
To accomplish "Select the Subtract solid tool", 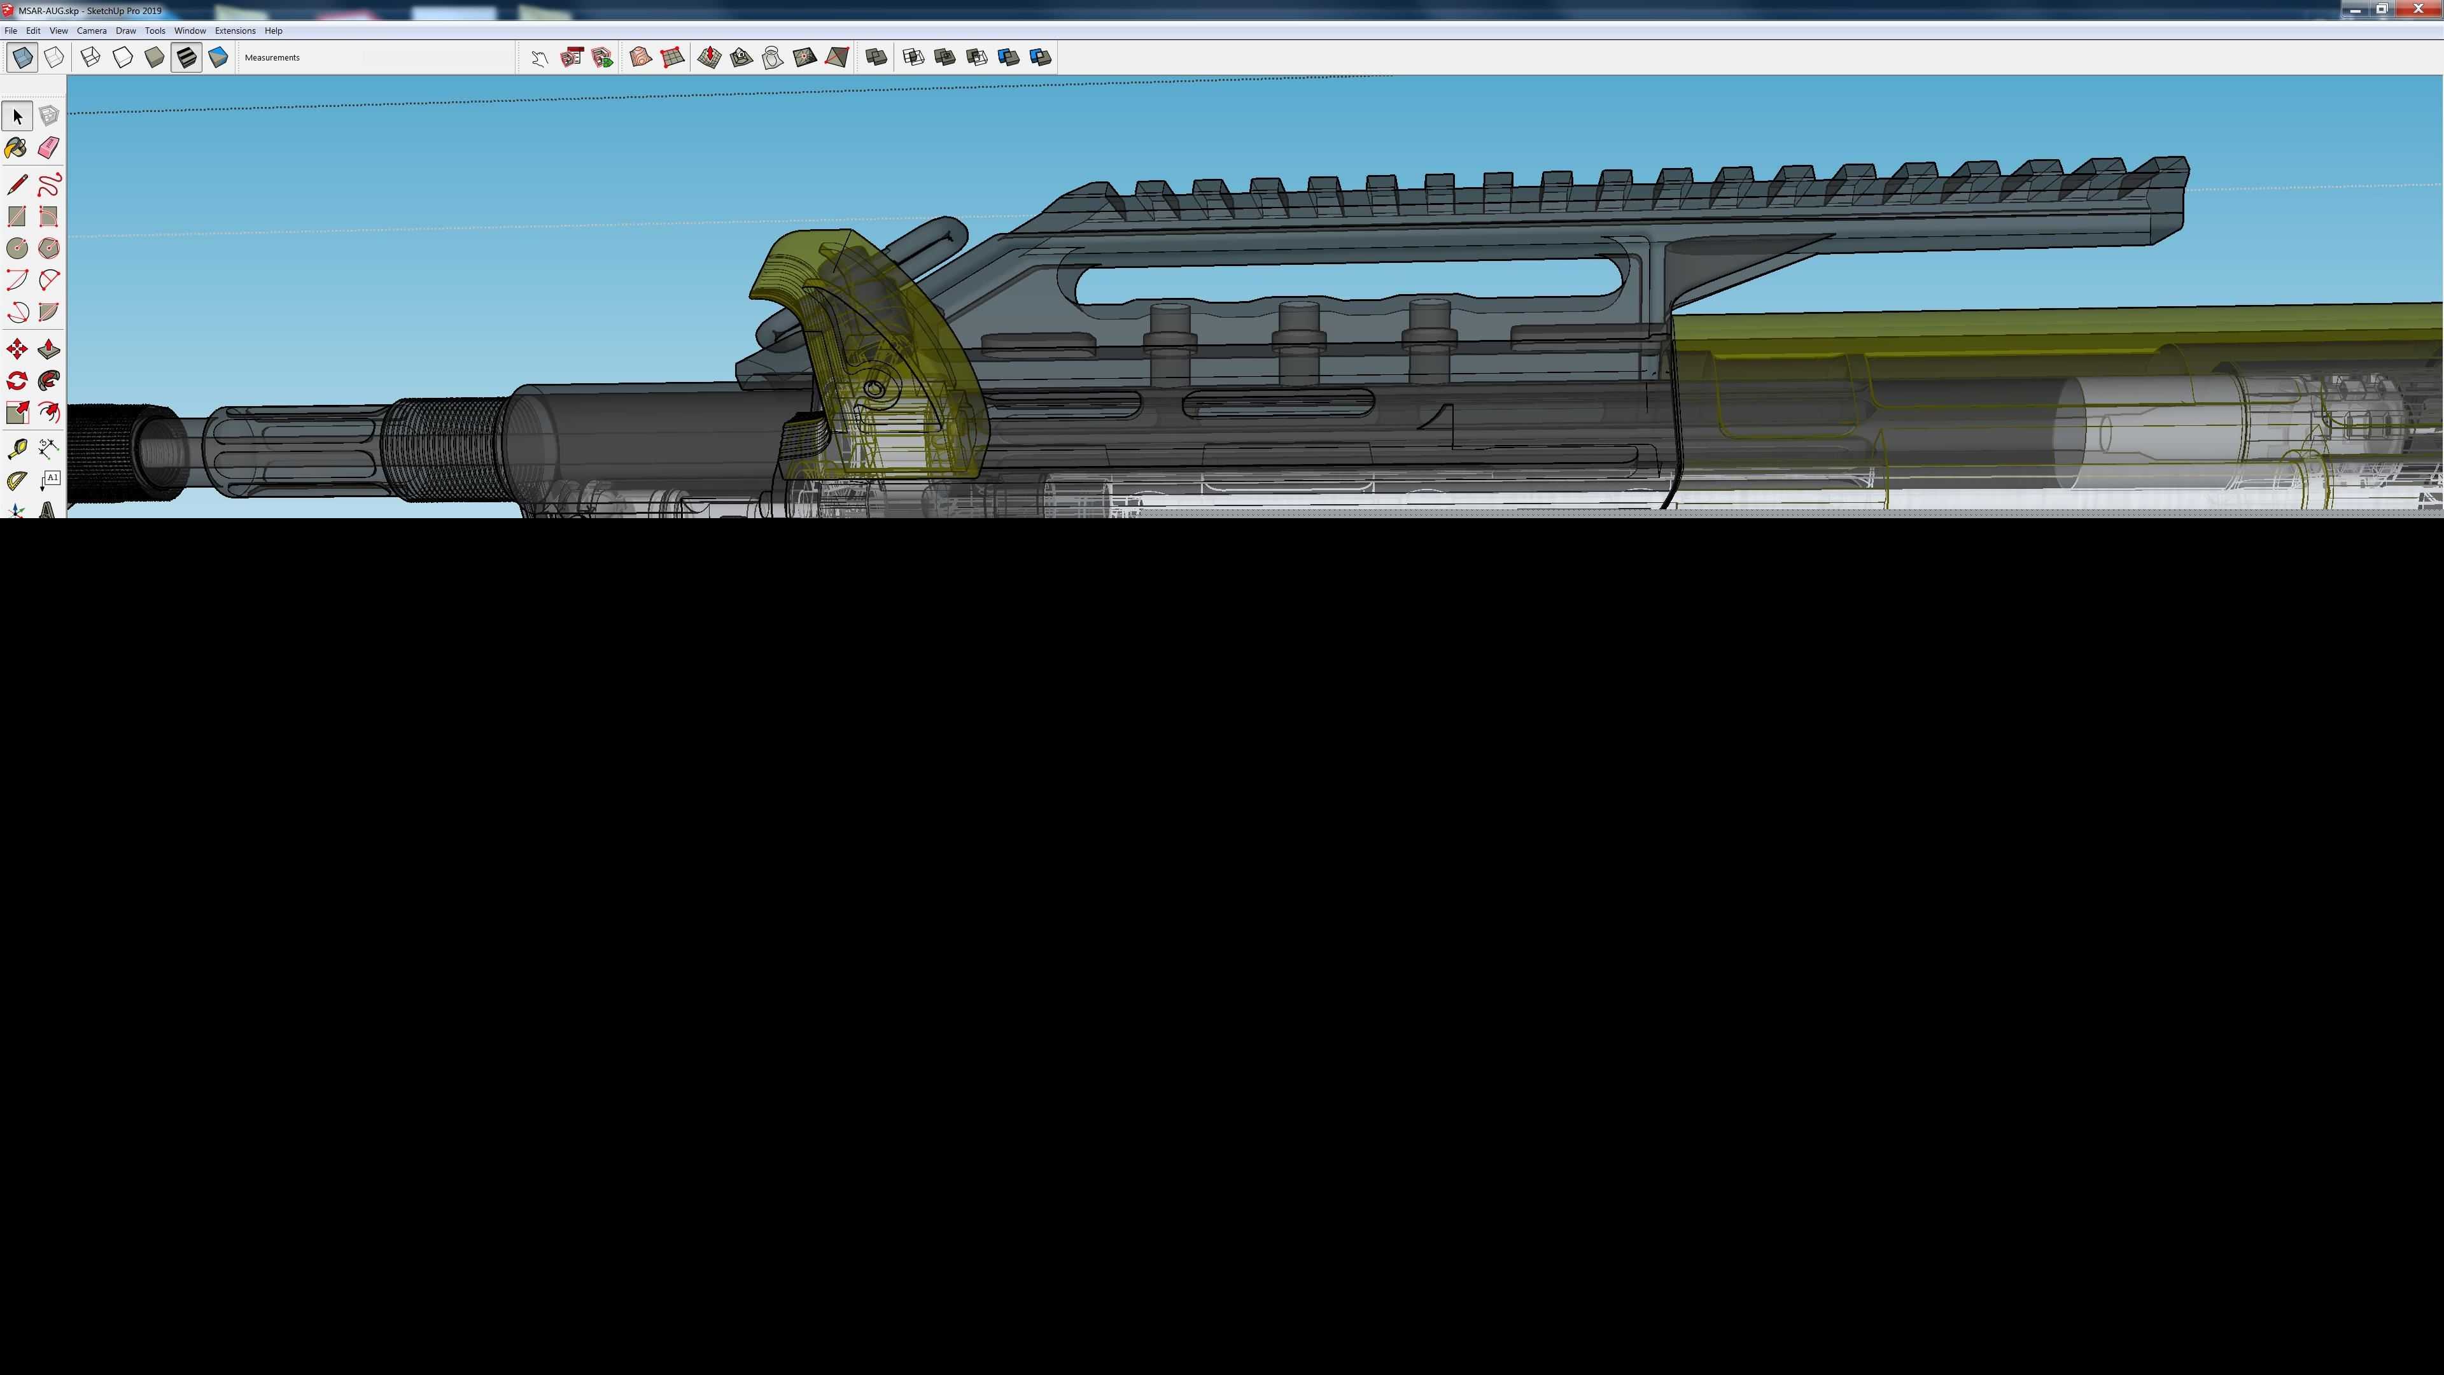I will pyautogui.click(x=976, y=58).
